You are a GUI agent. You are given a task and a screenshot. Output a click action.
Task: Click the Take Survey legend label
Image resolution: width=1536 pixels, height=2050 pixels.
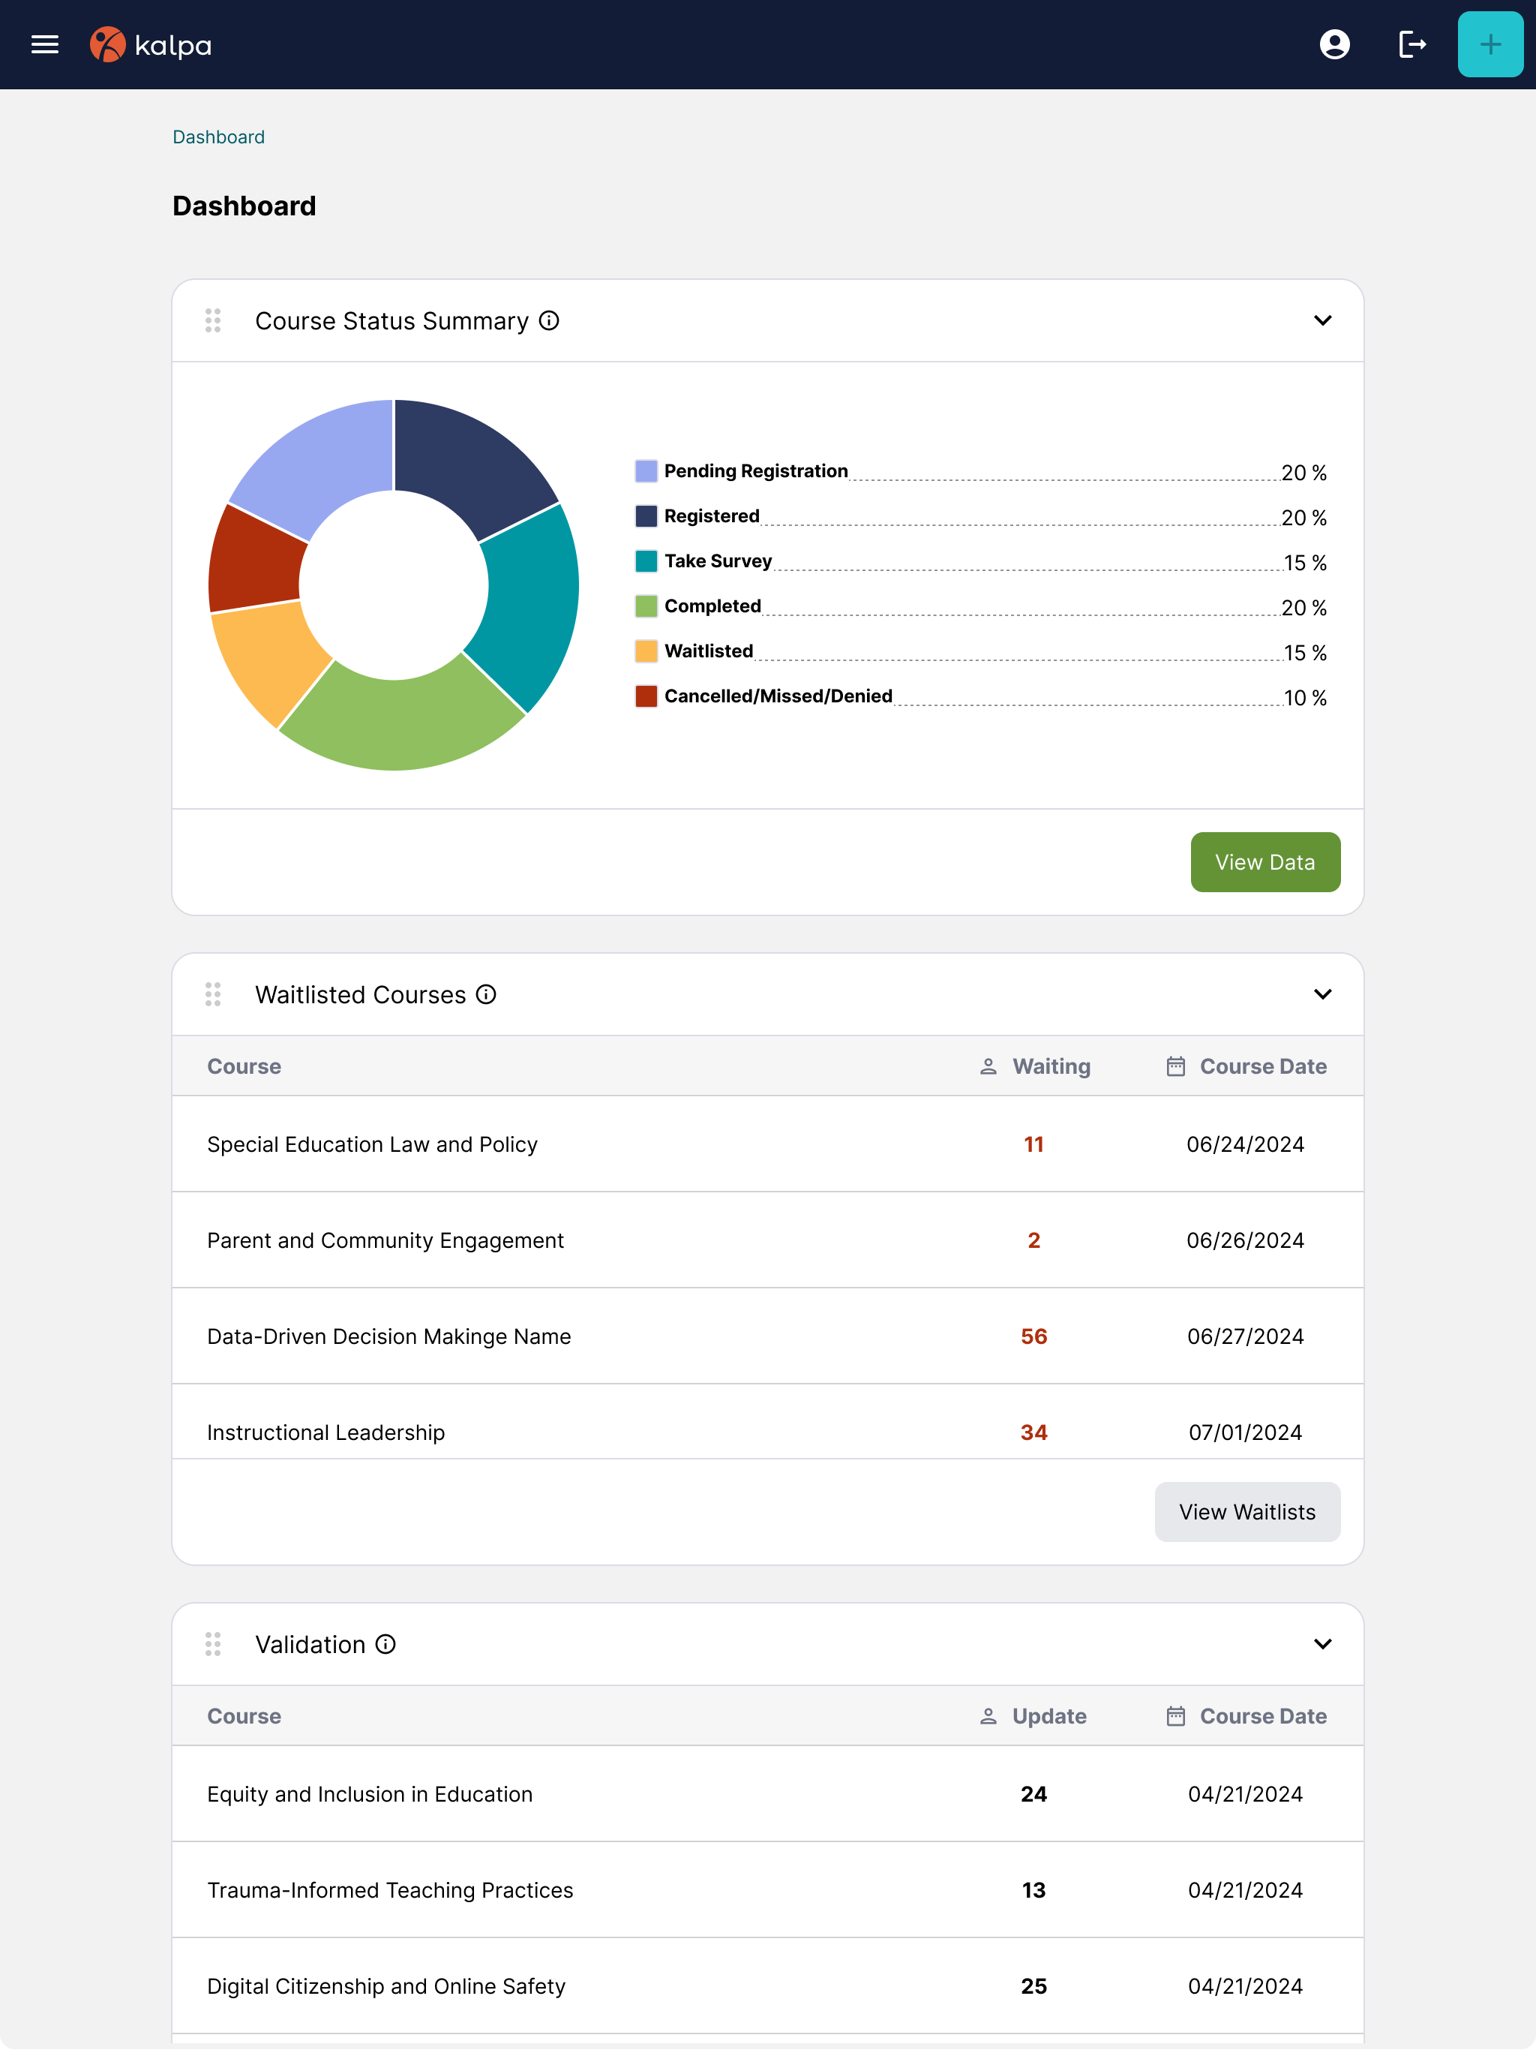(718, 561)
